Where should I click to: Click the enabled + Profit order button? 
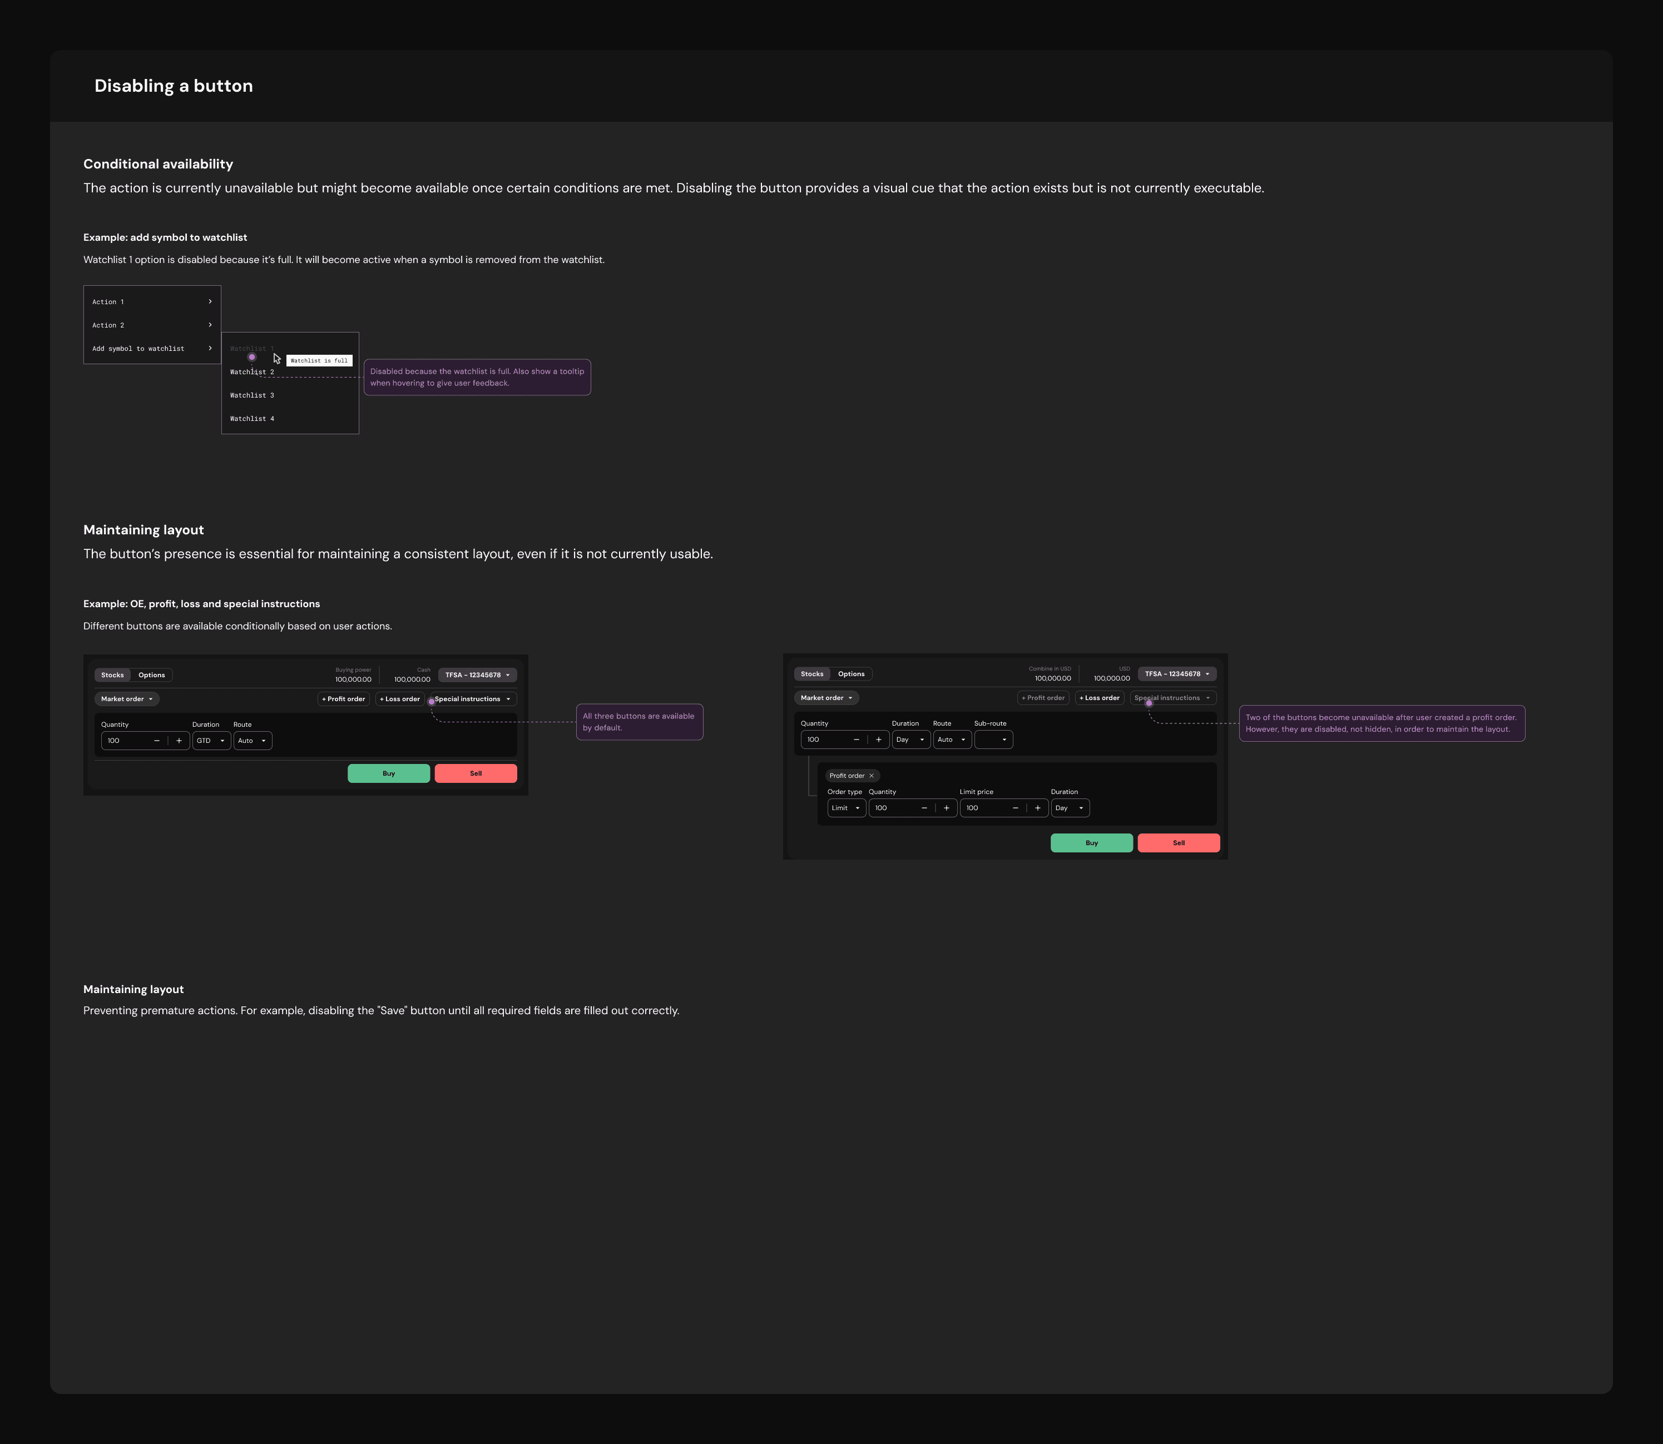tap(343, 698)
